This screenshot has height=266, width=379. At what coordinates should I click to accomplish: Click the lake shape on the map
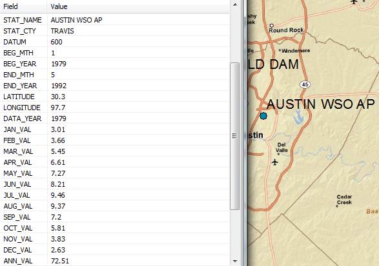(x=299, y=117)
